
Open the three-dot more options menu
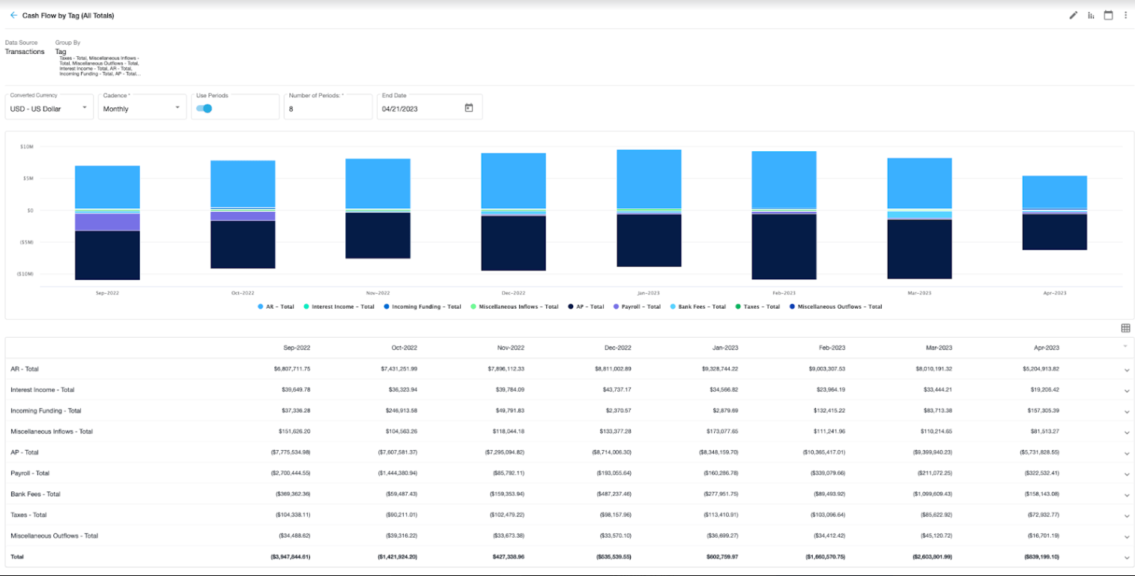[x=1125, y=15]
